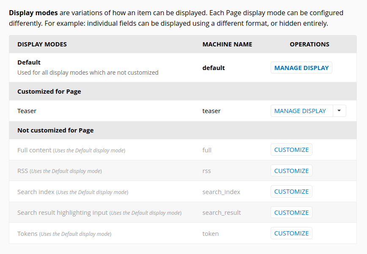Click the machine name text 'teaser'
This screenshot has width=367, height=254.
[211, 111]
